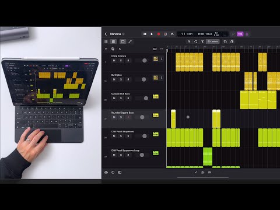This screenshot has height=210, width=280.
Task: Toggle the capture recording button
Action: coord(165,34)
